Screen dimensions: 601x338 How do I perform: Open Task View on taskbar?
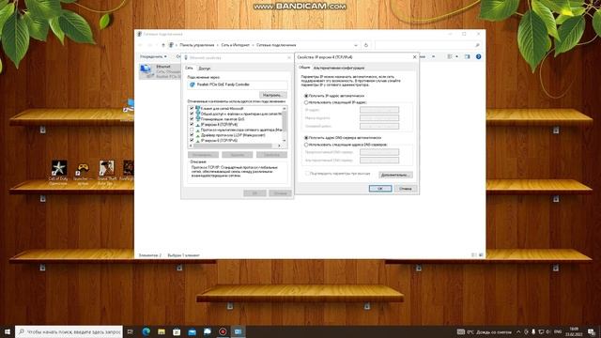click(131, 331)
